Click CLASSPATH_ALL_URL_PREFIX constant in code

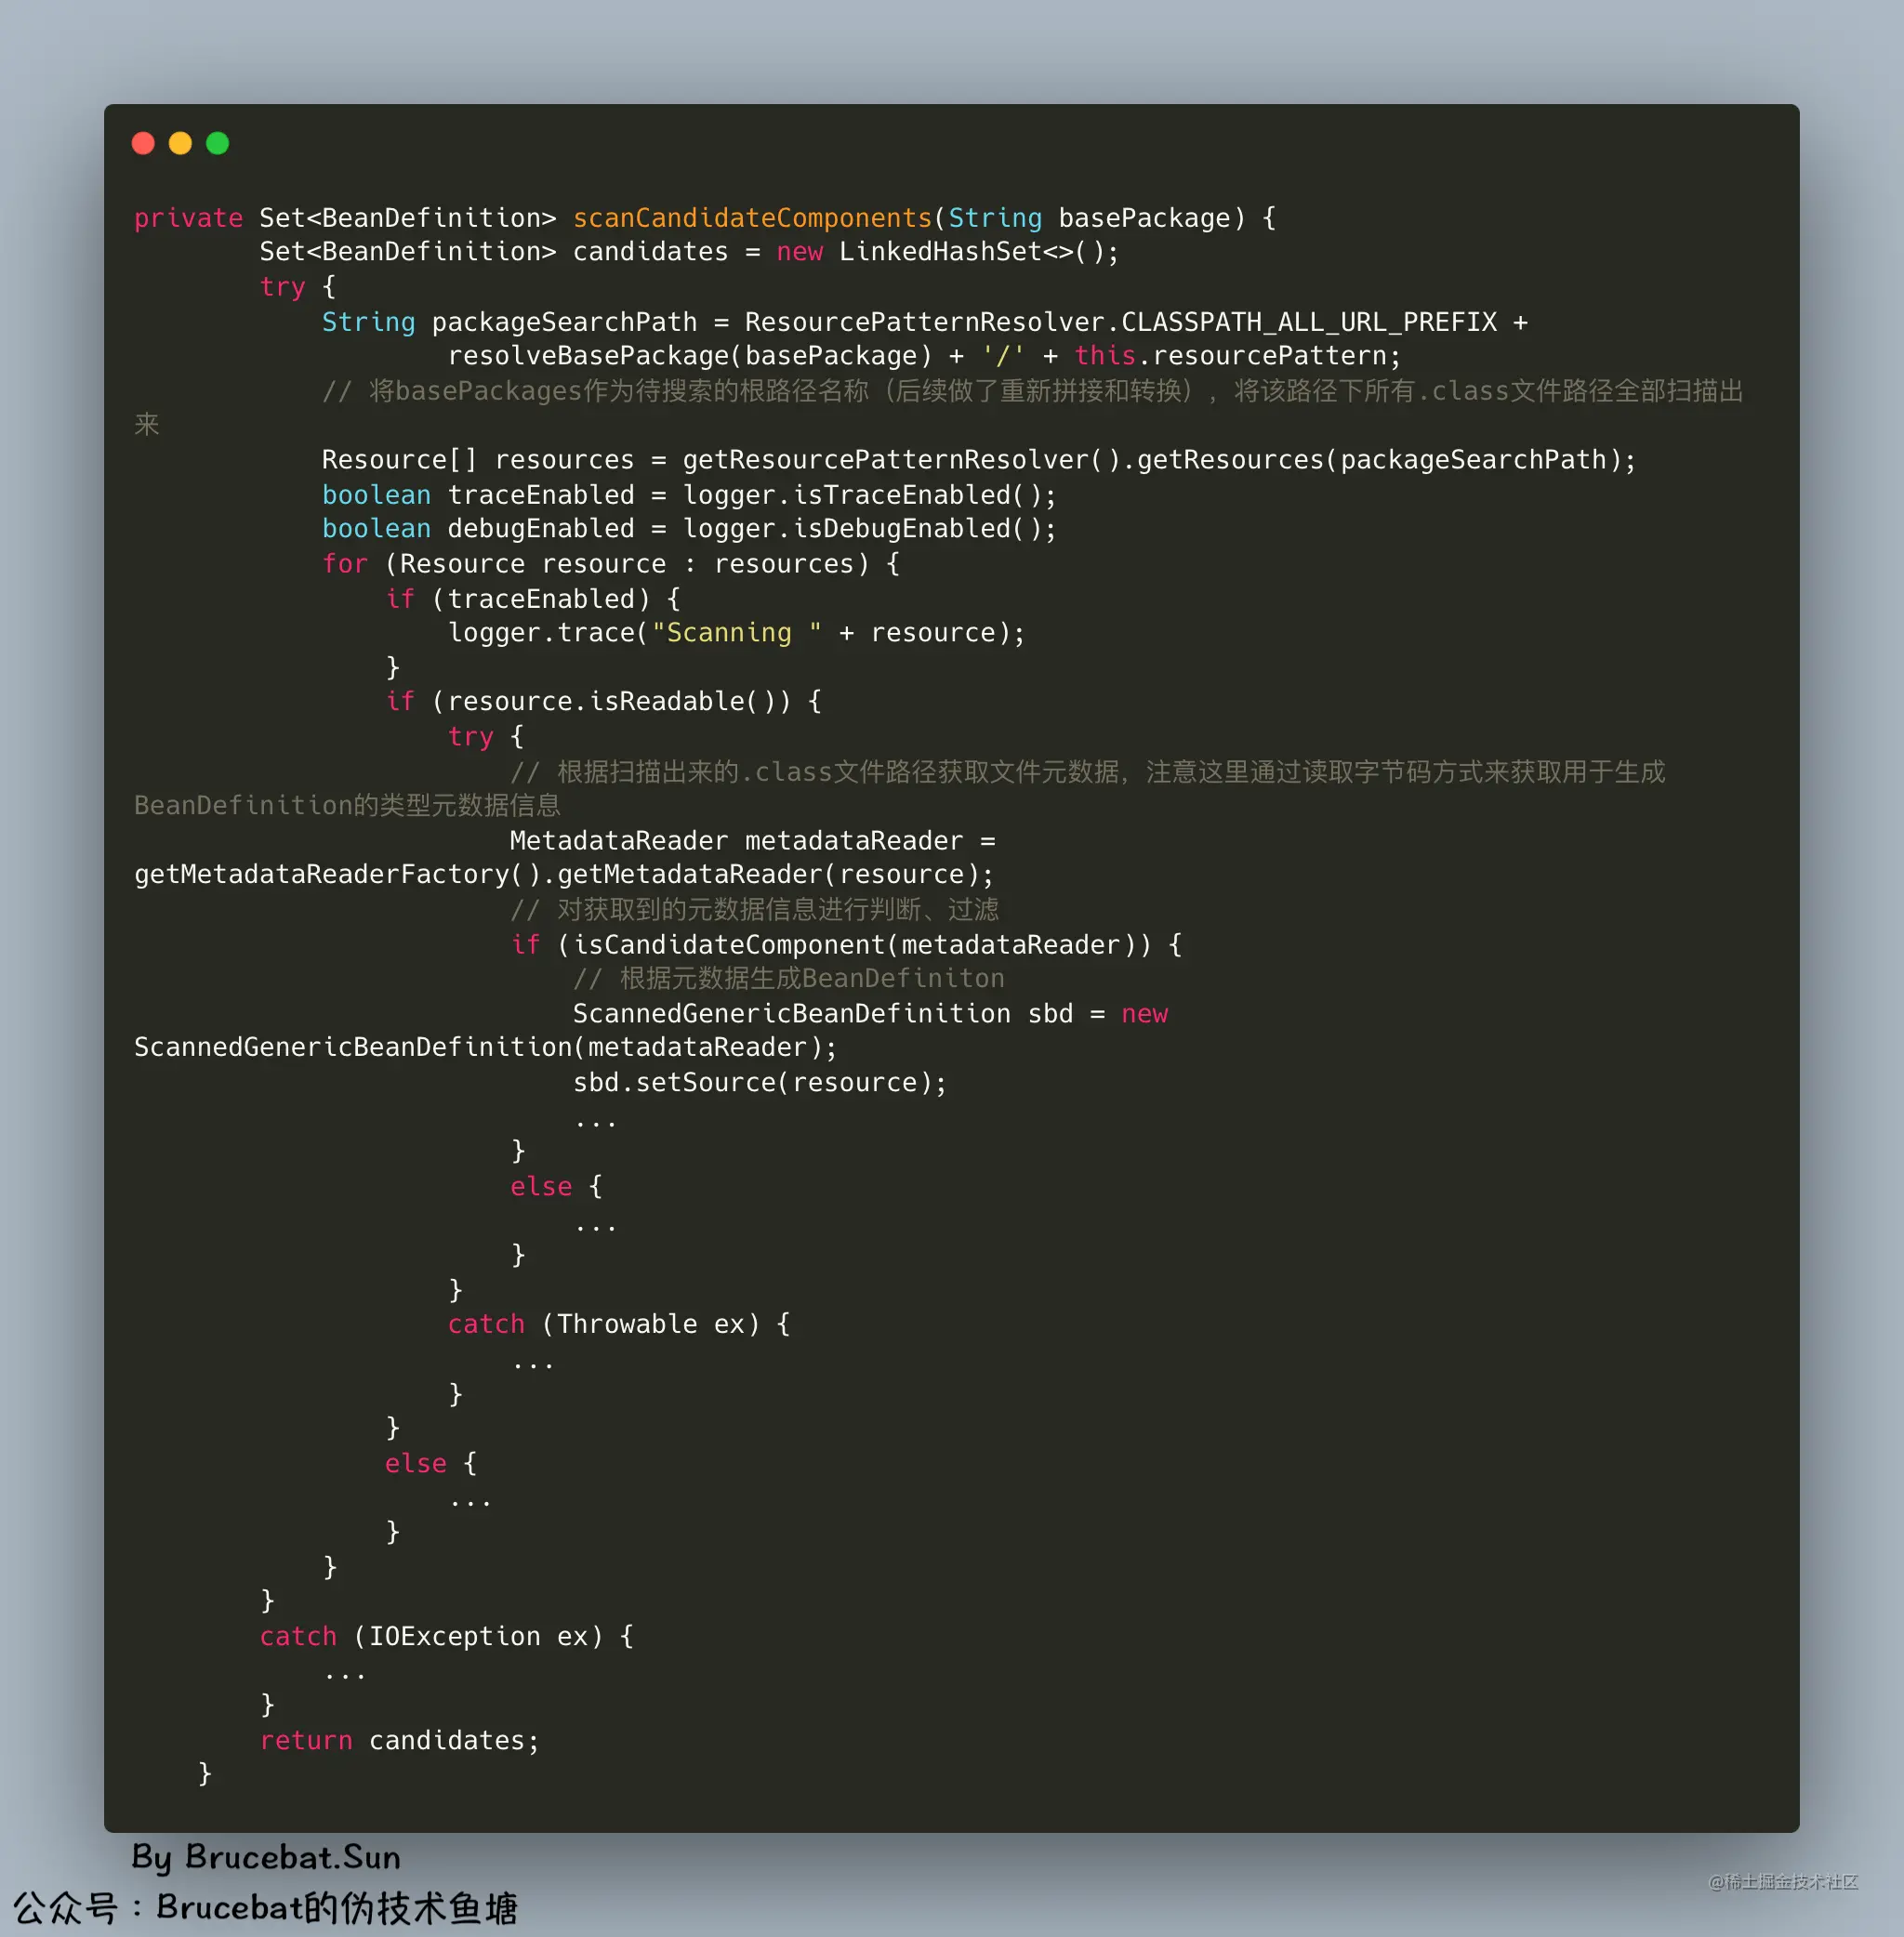pos(1308,322)
